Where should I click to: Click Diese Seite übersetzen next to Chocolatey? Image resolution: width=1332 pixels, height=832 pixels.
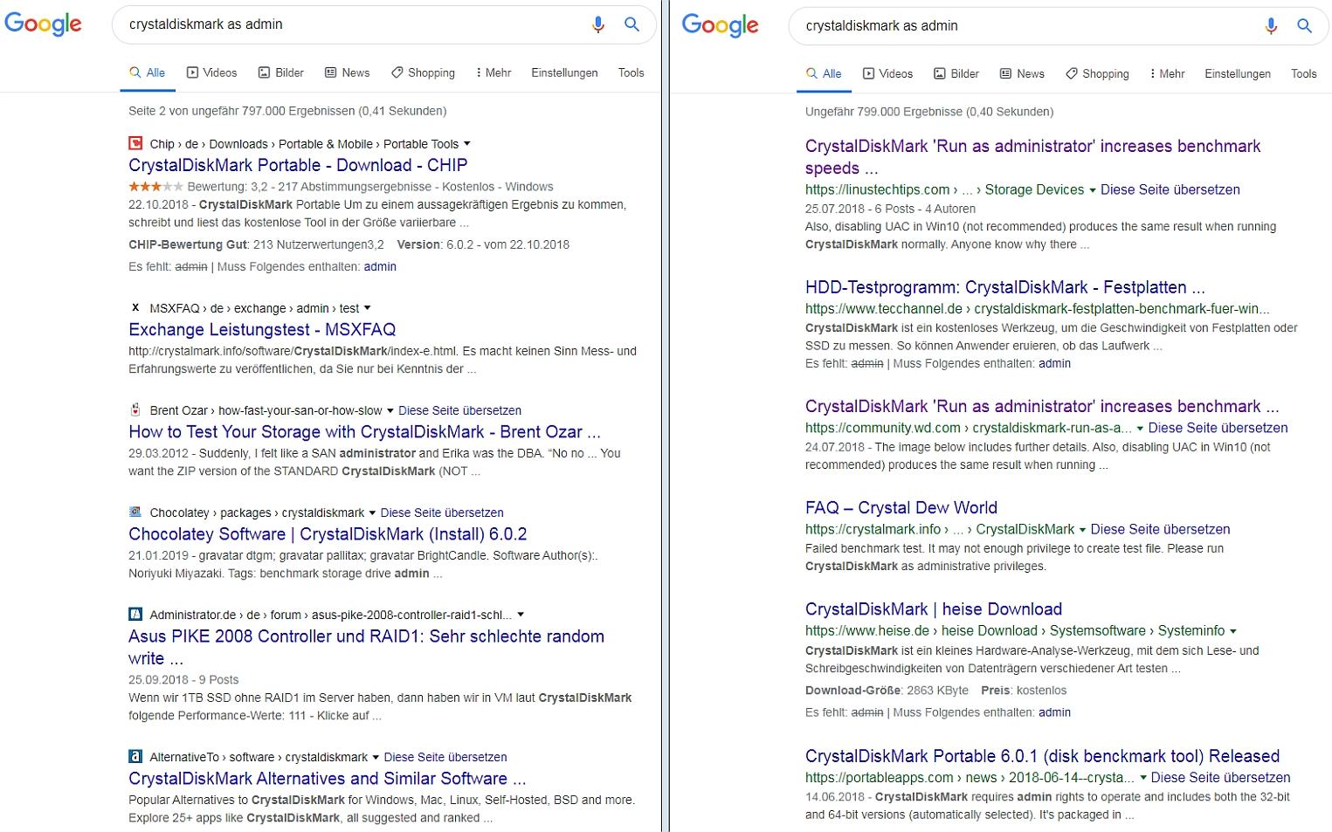point(442,512)
